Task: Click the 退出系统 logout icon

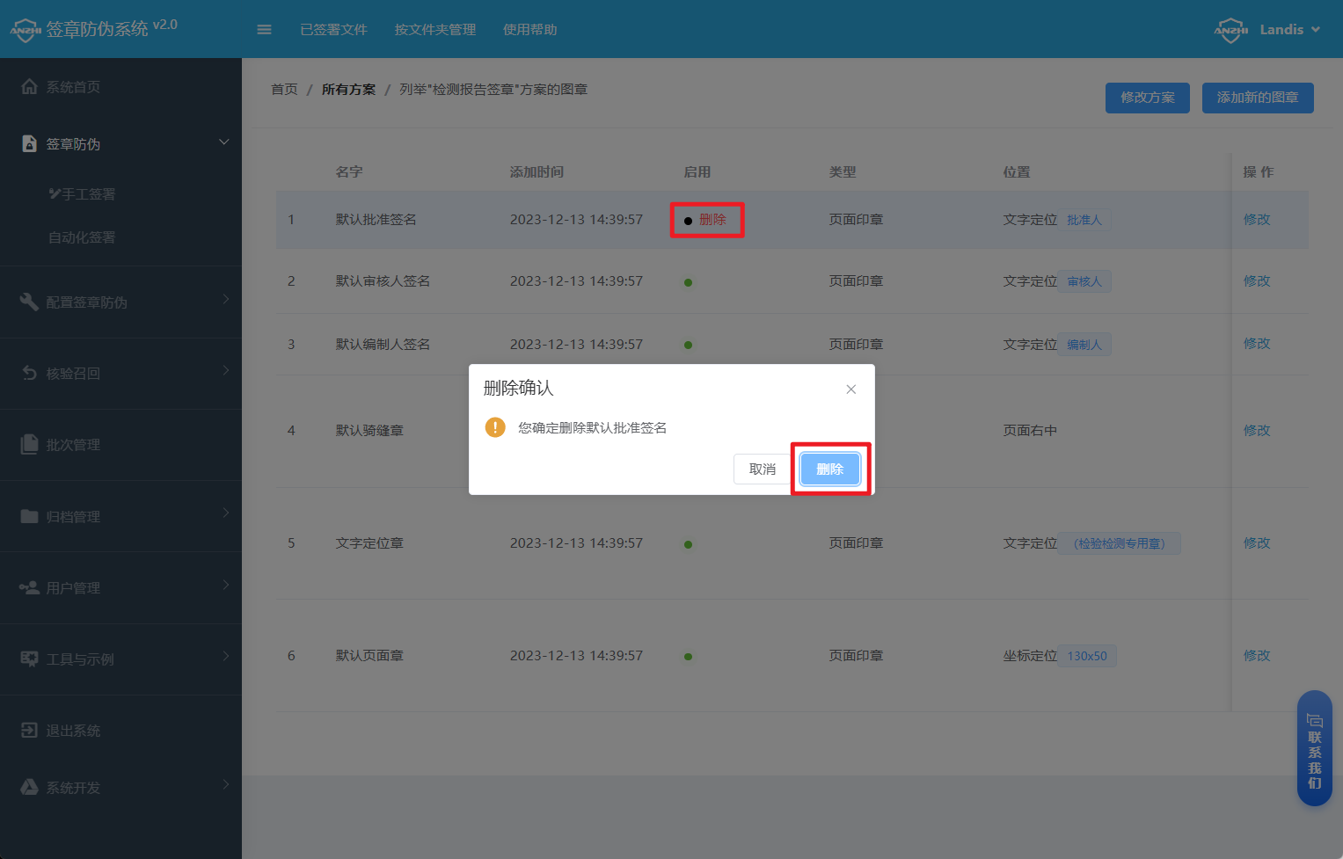Action: [x=30, y=730]
